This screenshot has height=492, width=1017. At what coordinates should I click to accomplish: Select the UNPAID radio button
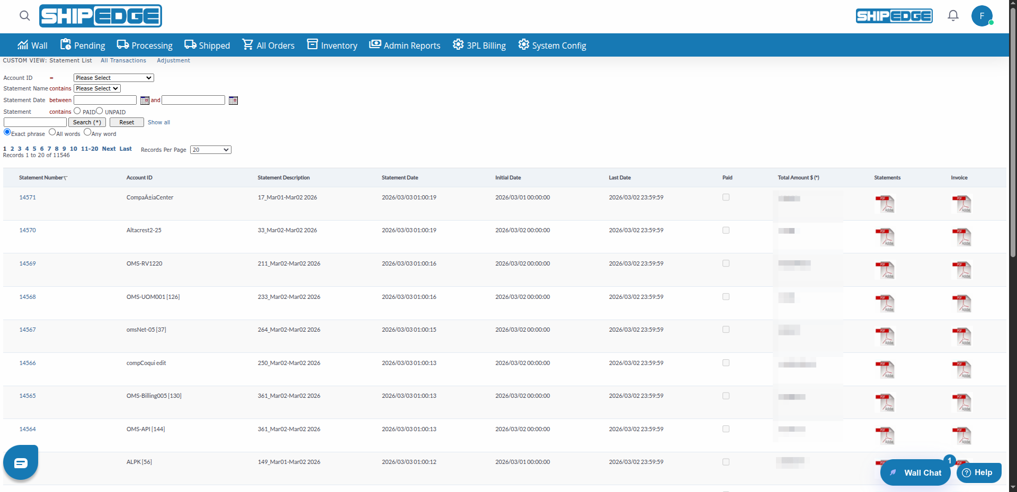click(x=100, y=111)
